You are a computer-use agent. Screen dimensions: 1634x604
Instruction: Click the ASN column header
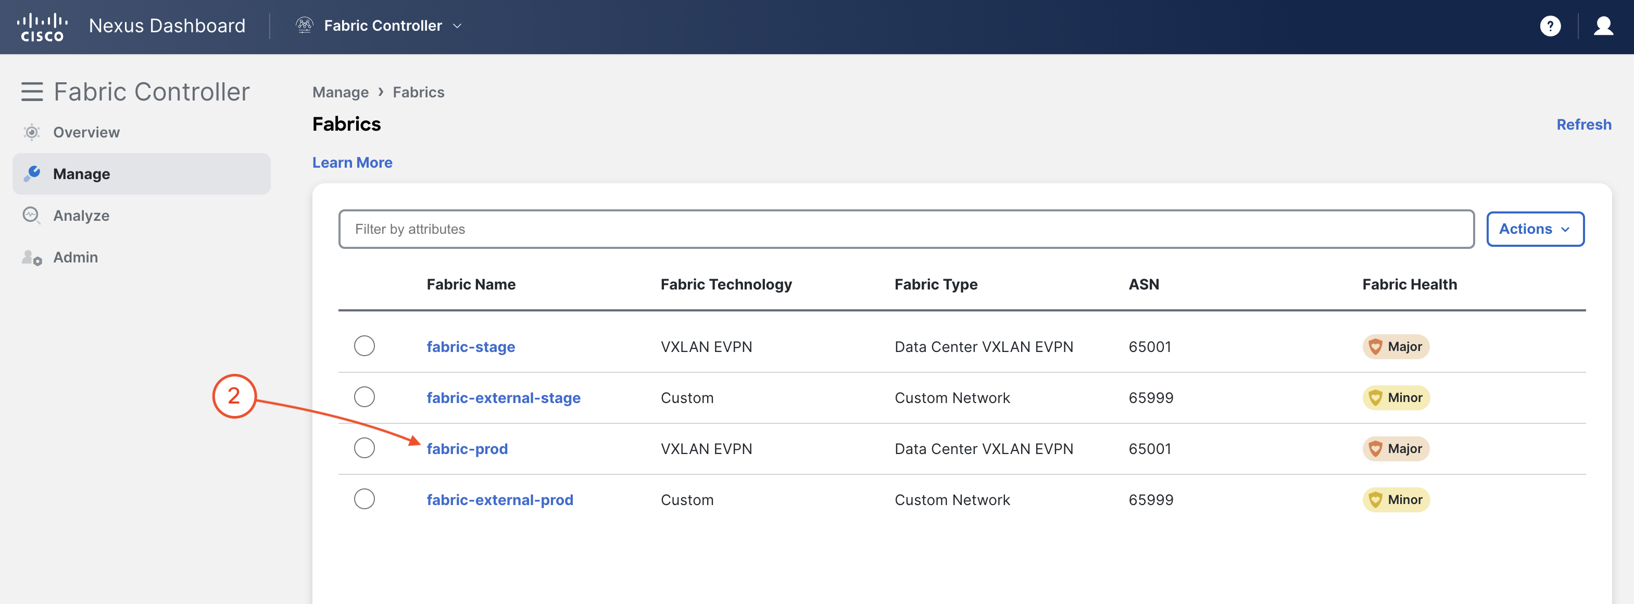[x=1143, y=284]
